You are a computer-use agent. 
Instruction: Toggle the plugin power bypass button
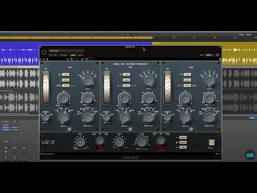(x=44, y=52)
